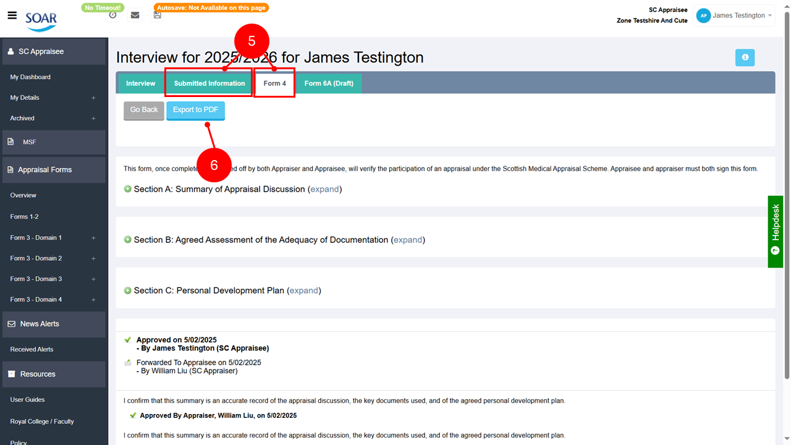Open the envelope messages icon

(135, 15)
